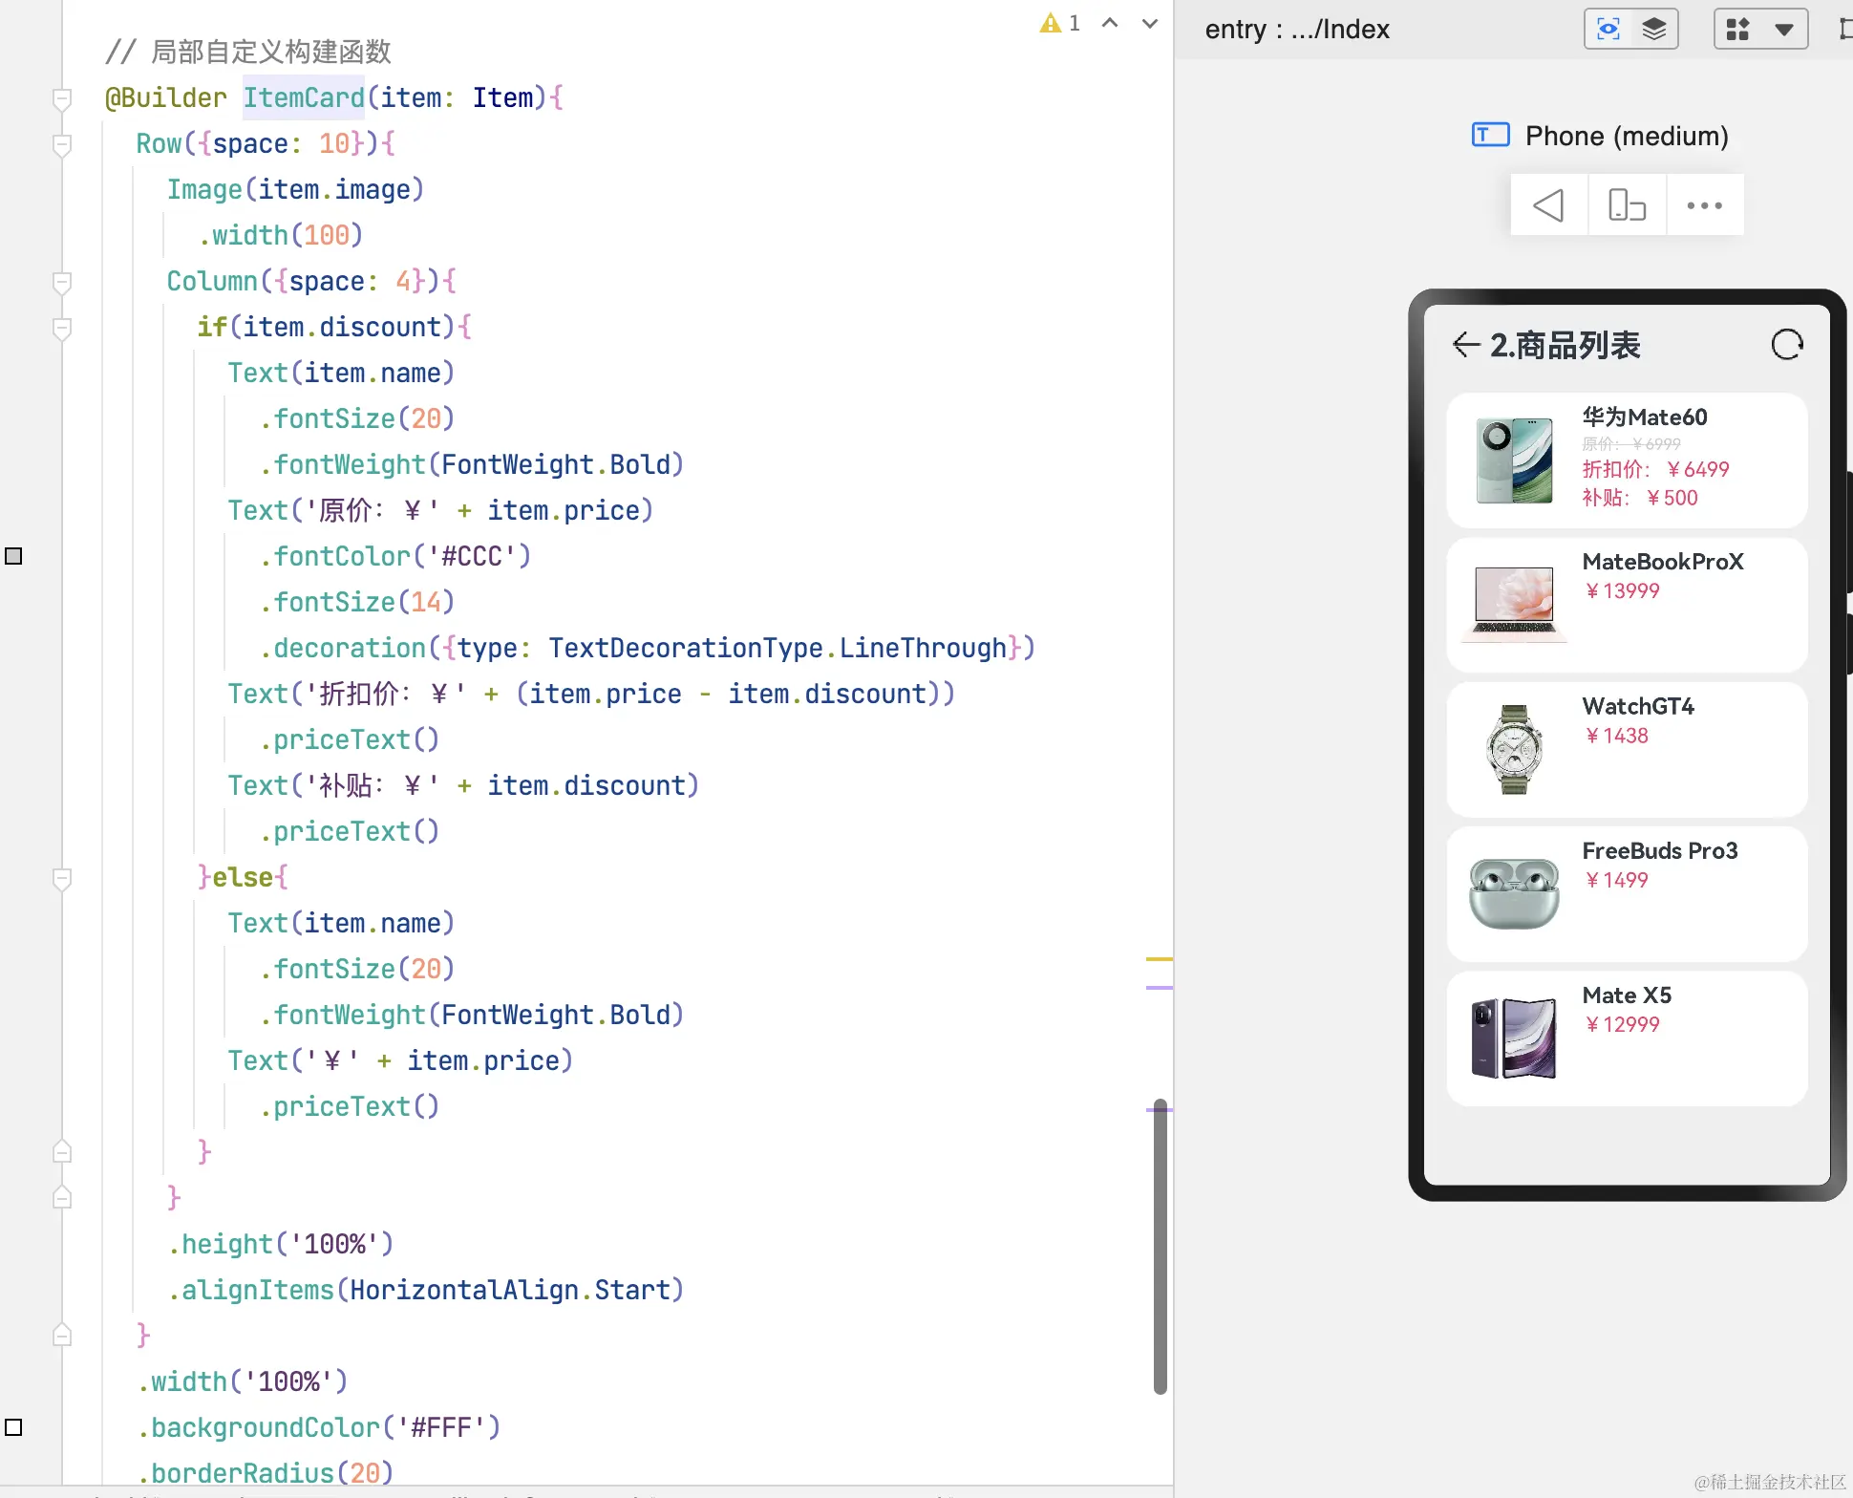Click the ¥13999 price text

[1622, 590]
